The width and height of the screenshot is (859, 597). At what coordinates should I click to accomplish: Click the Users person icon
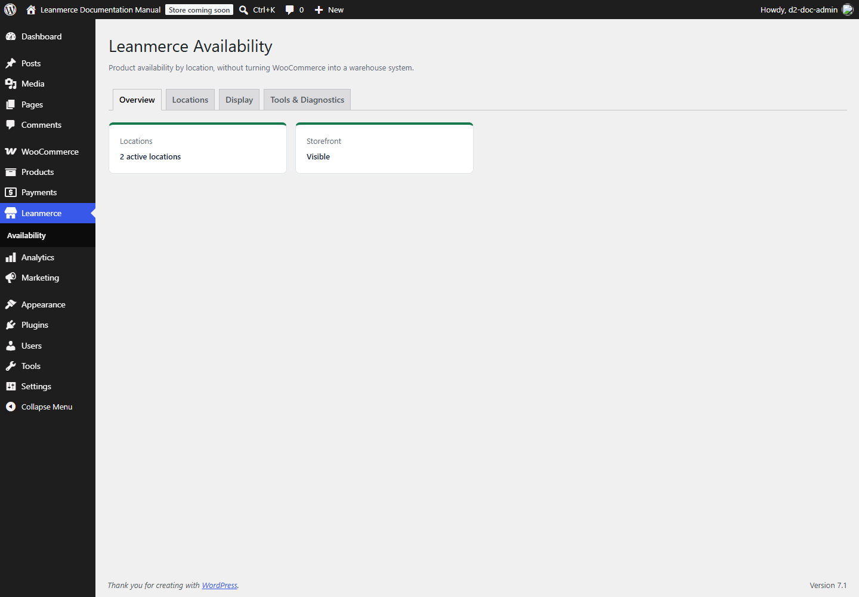coord(11,346)
